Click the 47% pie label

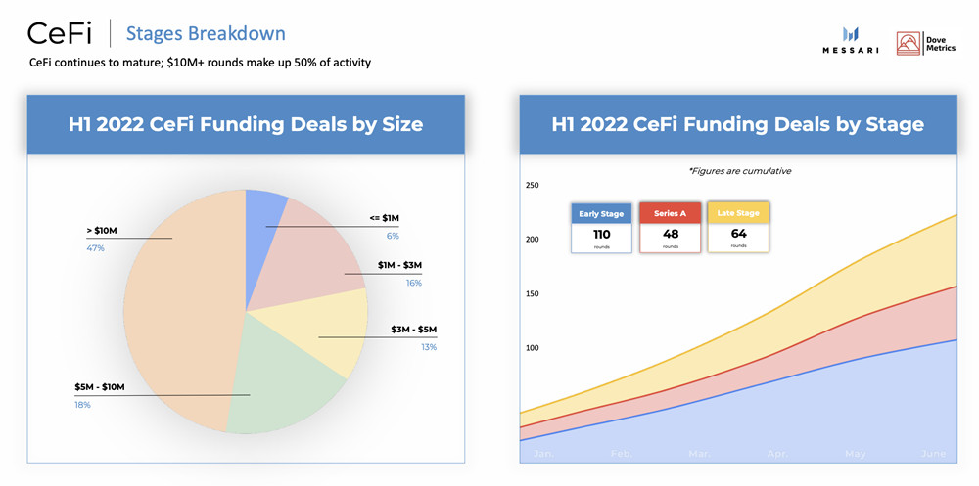pyautogui.click(x=95, y=248)
